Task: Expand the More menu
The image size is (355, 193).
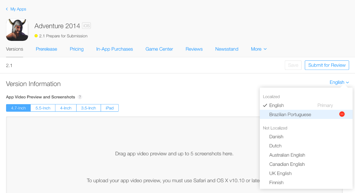Action: click(x=259, y=49)
